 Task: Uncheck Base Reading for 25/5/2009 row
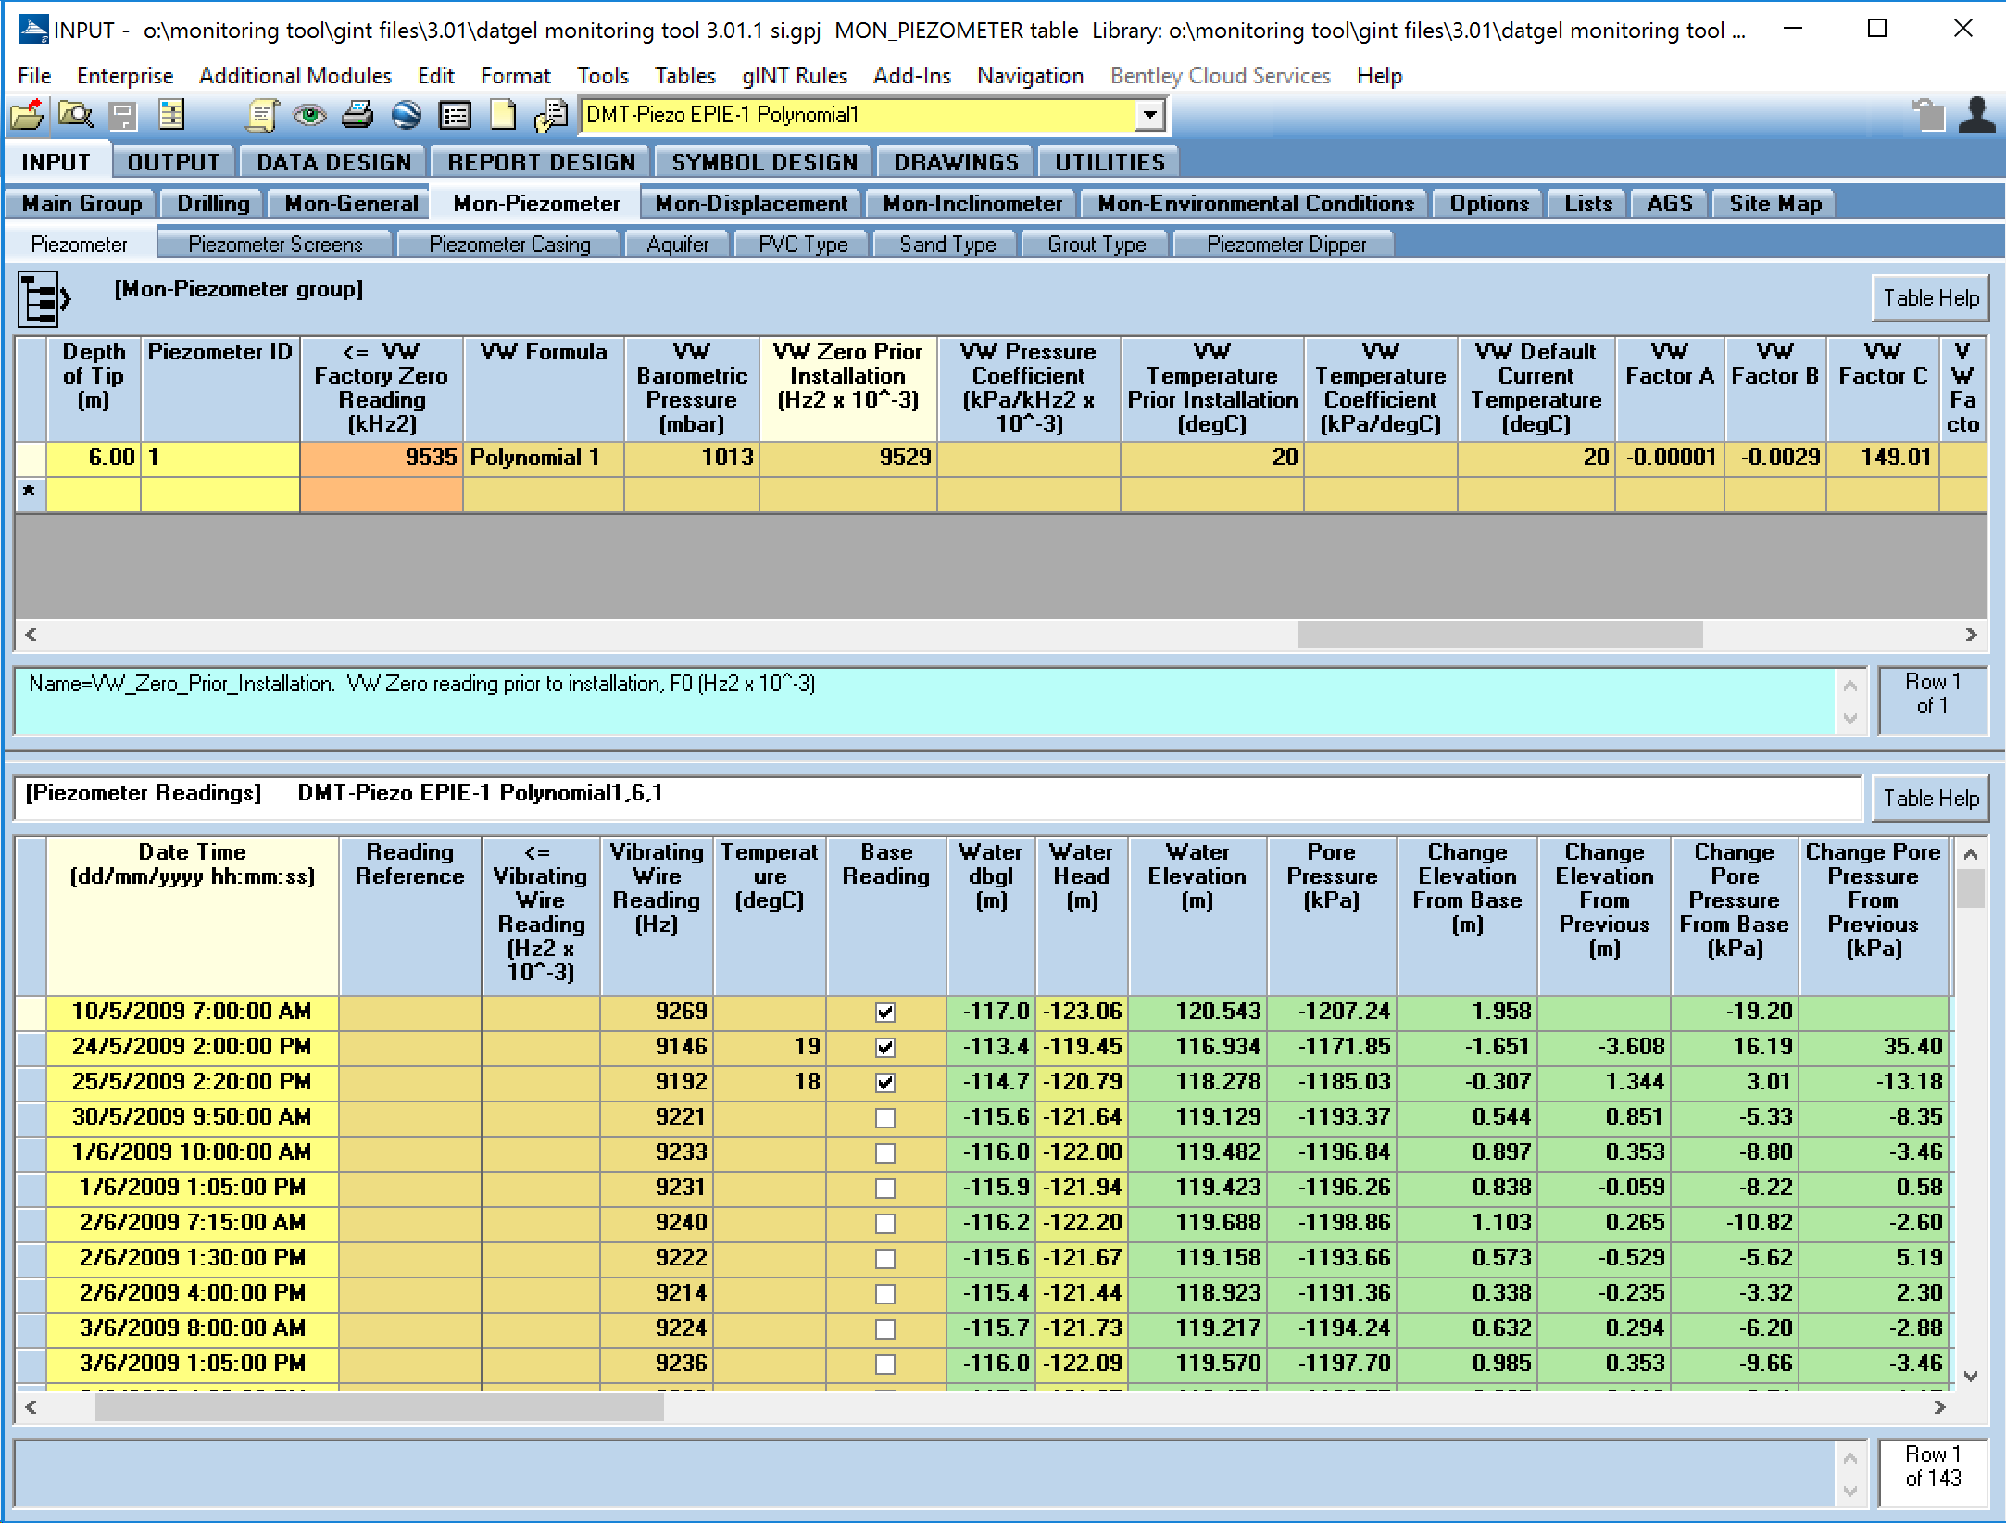click(x=885, y=1083)
